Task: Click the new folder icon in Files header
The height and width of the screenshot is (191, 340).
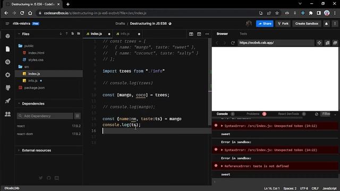Action: click(79, 34)
